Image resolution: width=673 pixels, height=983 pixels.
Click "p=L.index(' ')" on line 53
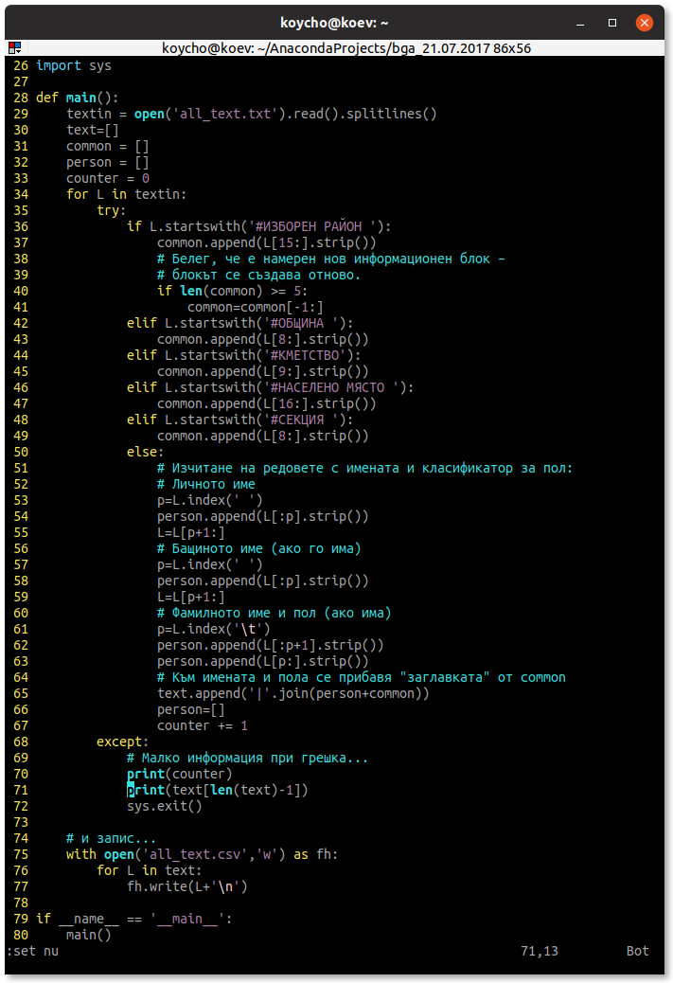pyautogui.click(x=210, y=500)
